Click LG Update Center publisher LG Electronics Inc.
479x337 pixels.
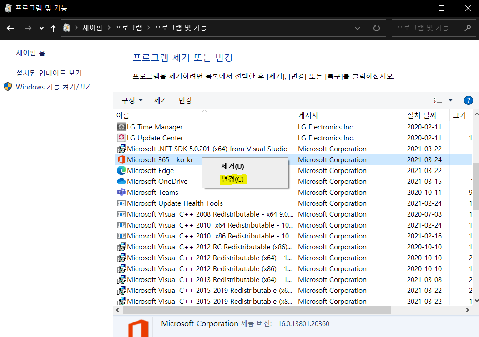pos(326,138)
